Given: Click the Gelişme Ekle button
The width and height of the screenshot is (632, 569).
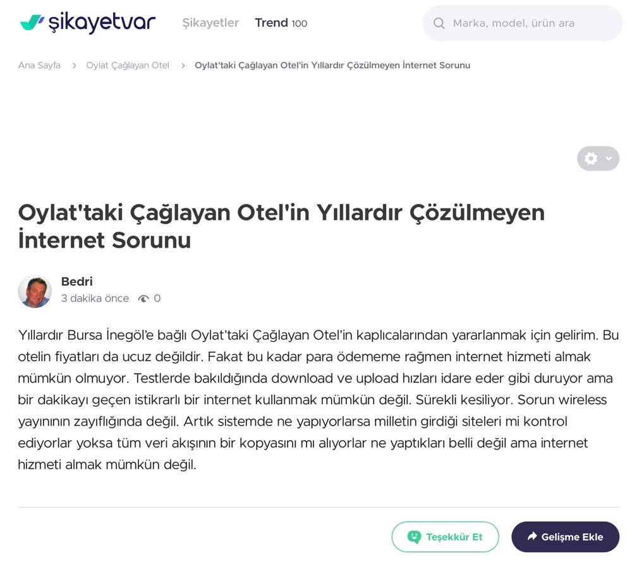Looking at the screenshot, I should point(565,537).
